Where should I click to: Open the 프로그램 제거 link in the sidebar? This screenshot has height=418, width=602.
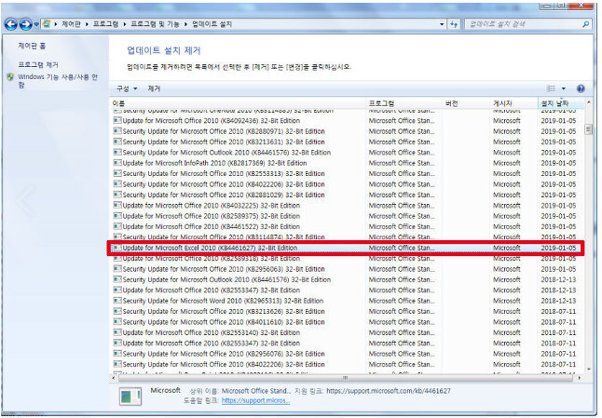point(38,64)
